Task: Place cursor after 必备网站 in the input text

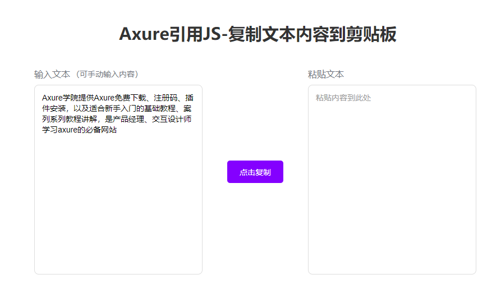Action: tap(117, 130)
